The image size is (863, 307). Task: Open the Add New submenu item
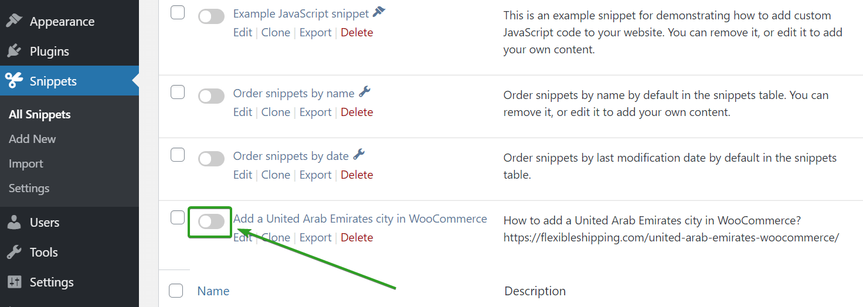(32, 139)
